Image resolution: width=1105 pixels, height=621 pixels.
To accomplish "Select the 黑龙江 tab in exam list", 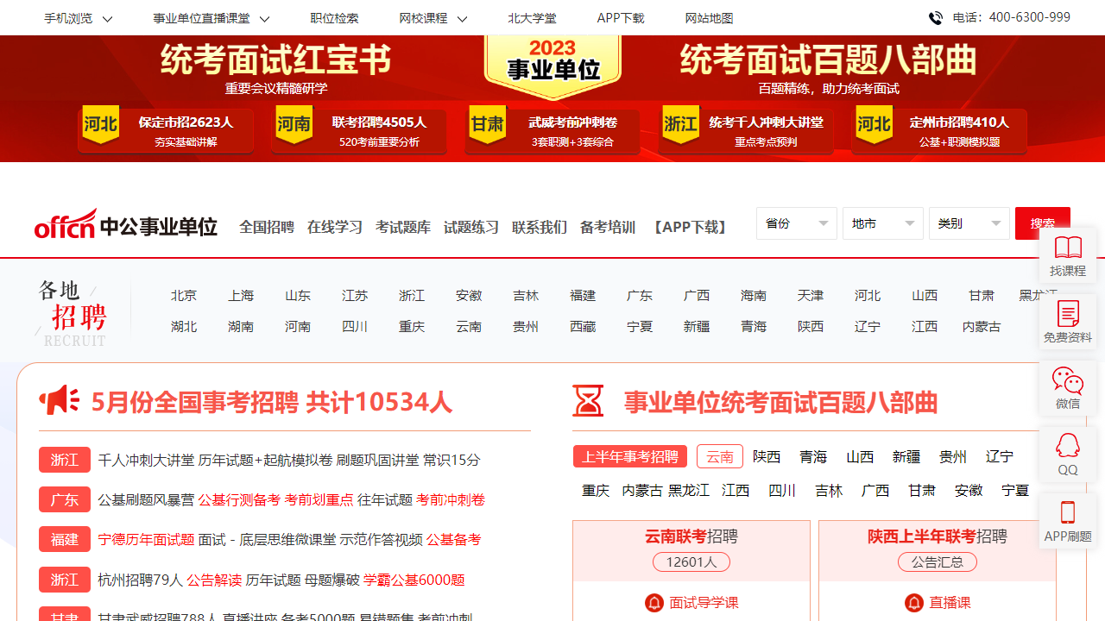I will tap(689, 490).
